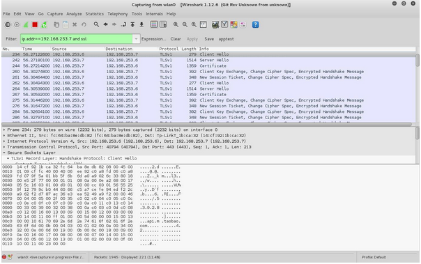Open capture options icon
Image resolution: width=421 pixels, height=264 pixels.
(x=17, y=24)
